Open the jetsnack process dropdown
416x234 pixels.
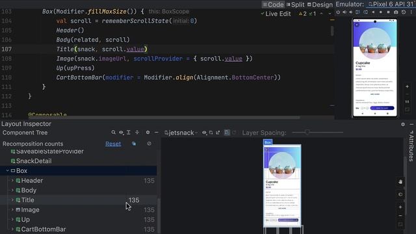(x=181, y=133)
